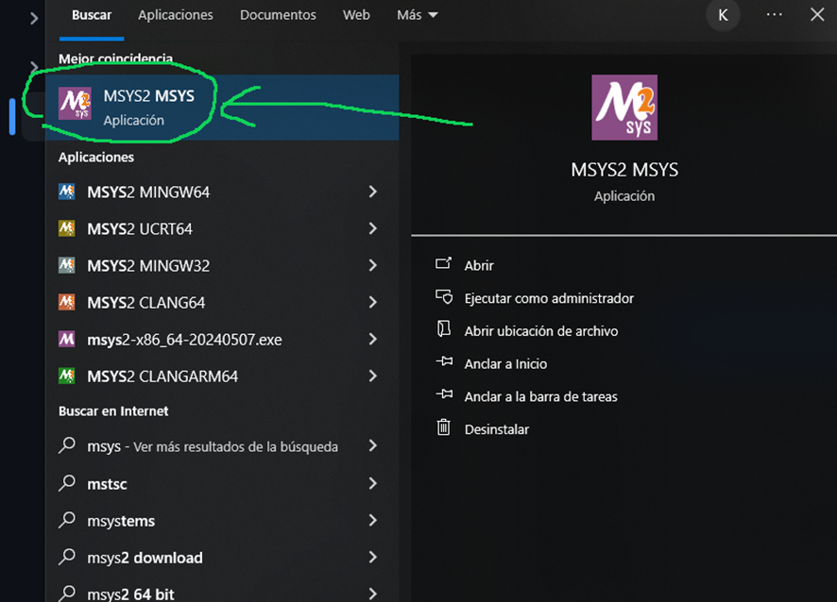Click Ejecutar como administrador
Image resolution: width=837 pixels, height=602 pixels.
[x=549, y=298]
